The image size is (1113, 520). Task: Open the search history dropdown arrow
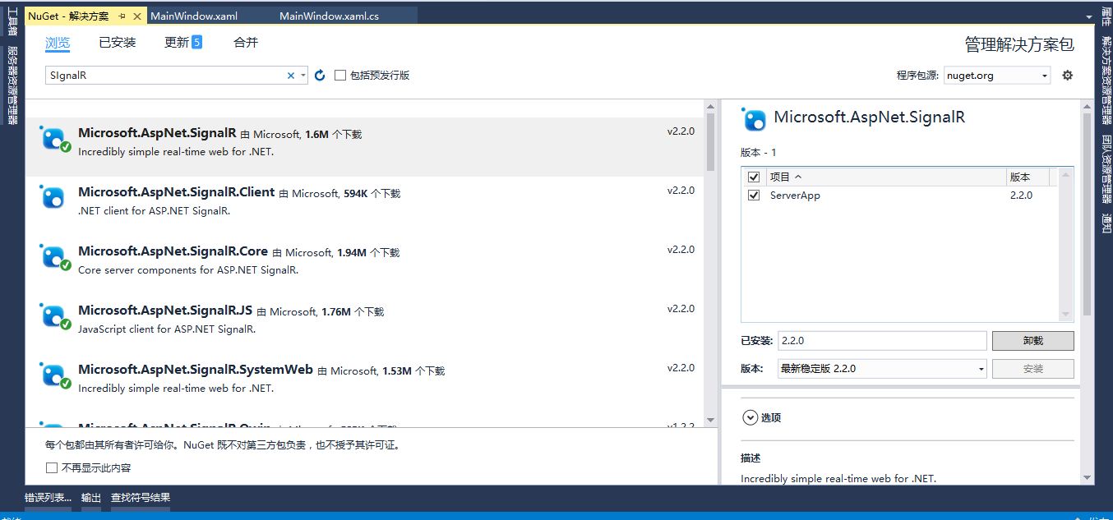point(303,76)
